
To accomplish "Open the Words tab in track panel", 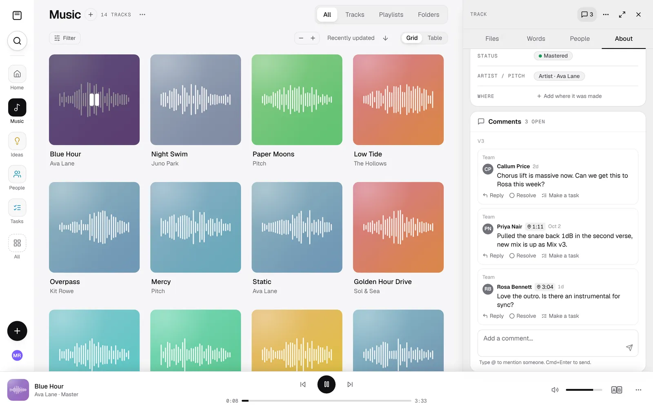I will 536,39.
